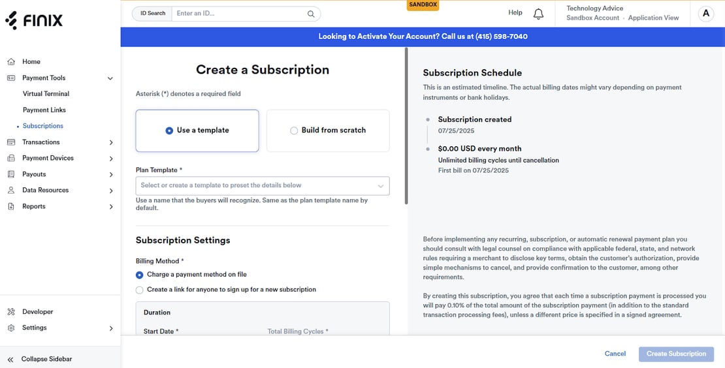Click the Finix logo
Image resolution: width=725 pixels, height=368 pixels.
[x=34, y=20]
